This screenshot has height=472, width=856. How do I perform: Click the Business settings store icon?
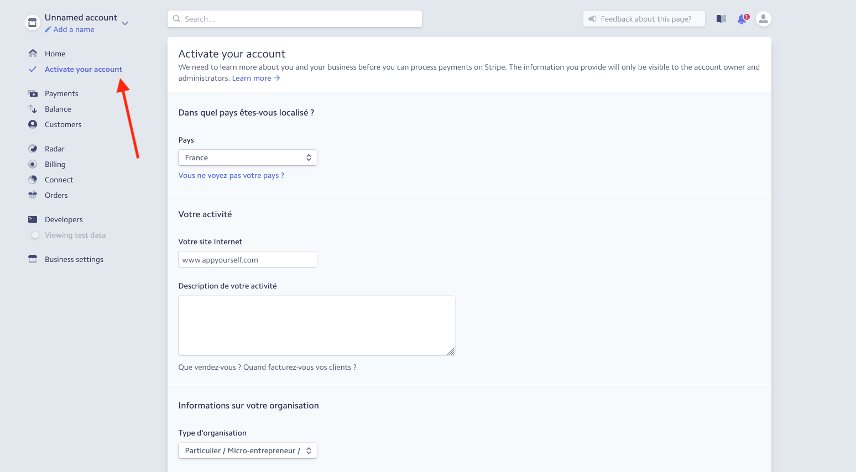[x=33, y=259]
